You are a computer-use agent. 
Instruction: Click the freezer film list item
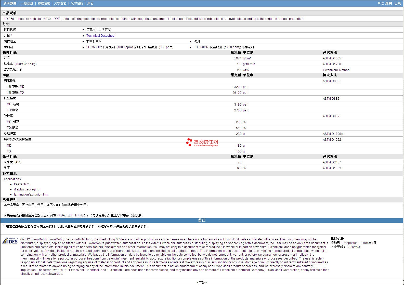[x=21, y=184]
